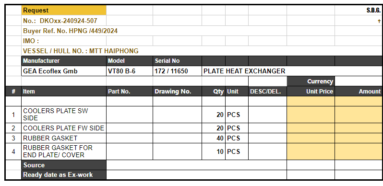383x186 pixels.
Task: Click the DESC/DEL. column header
Action: tap(267, 91)
